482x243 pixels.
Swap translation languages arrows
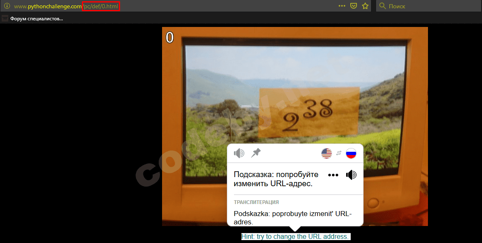click(339, 153)
